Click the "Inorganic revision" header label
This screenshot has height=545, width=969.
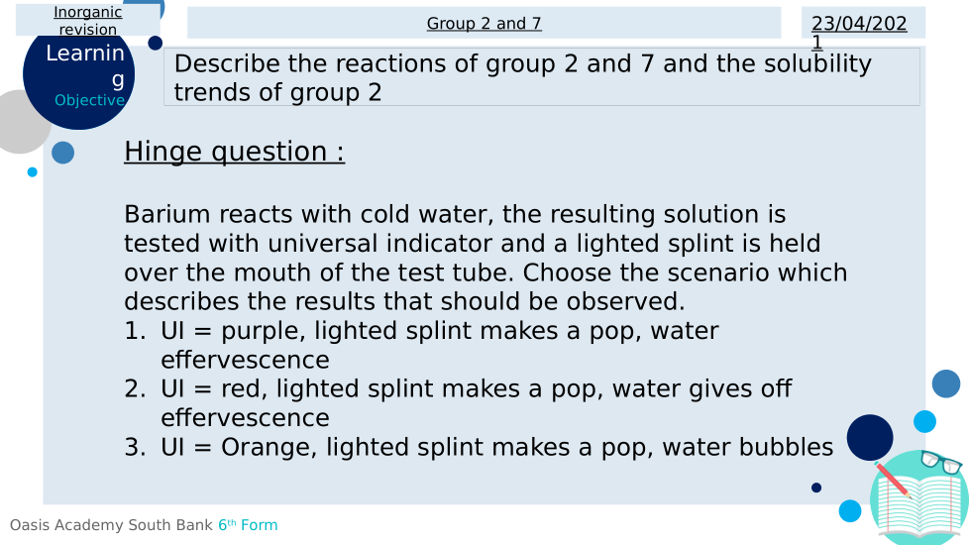pos(88,20)
